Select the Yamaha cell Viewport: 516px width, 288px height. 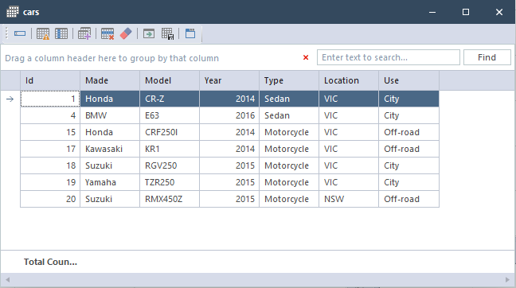(x=110, y=182)
